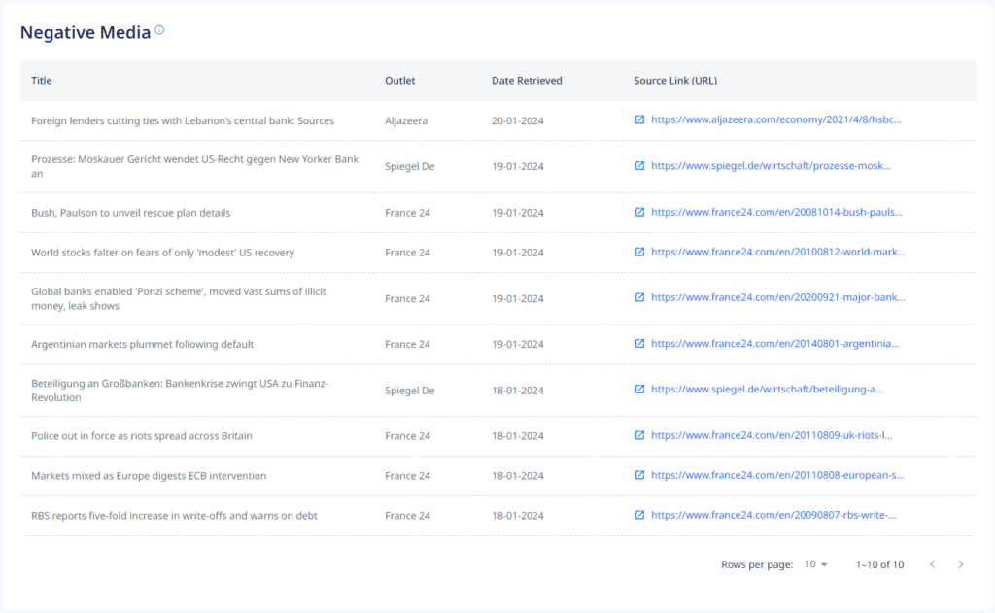Follow france24 20090807-rbs-write link
This screenshot has height=613, width=995.
pyautogui.click(x=773, y=515)
